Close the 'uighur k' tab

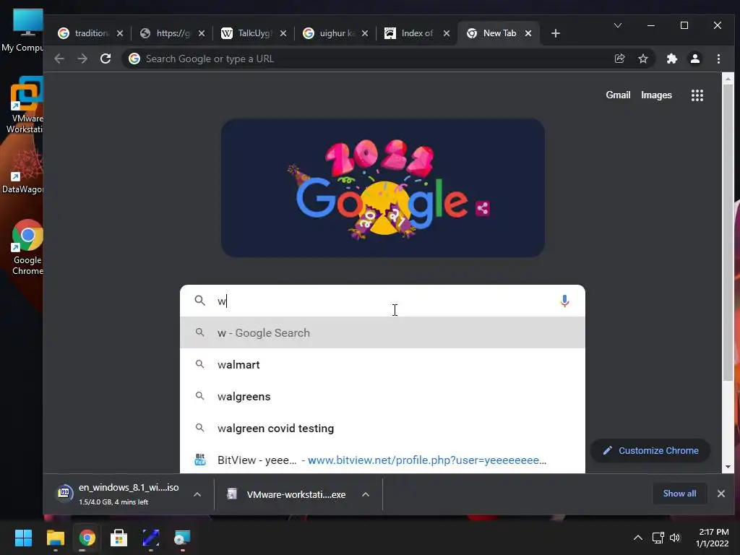point(365,33)
